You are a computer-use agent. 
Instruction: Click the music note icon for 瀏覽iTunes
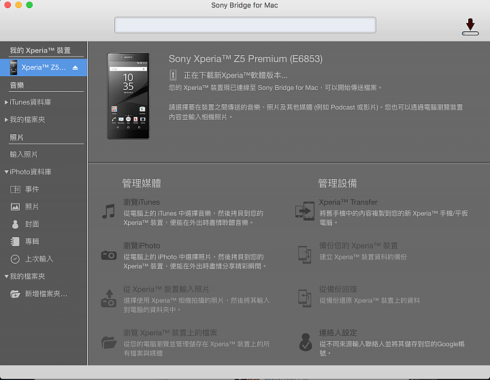[x=109, y=212]
